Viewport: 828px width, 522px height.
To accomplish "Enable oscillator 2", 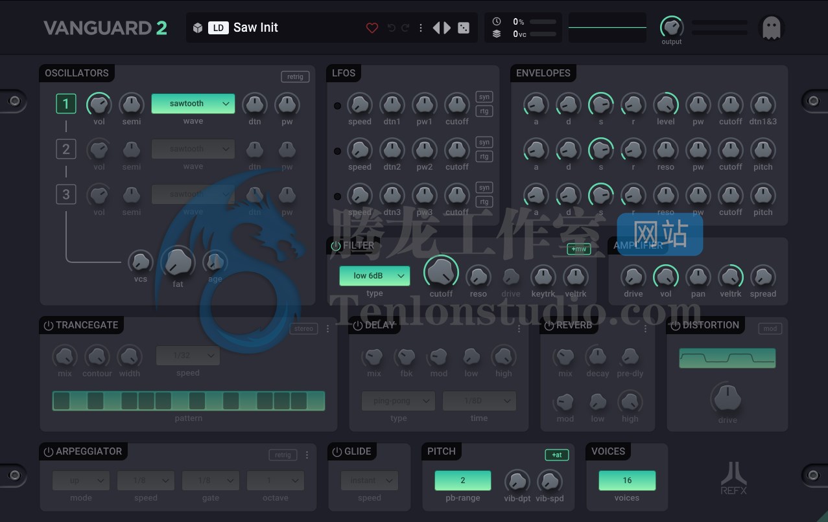I will point(66,149).
